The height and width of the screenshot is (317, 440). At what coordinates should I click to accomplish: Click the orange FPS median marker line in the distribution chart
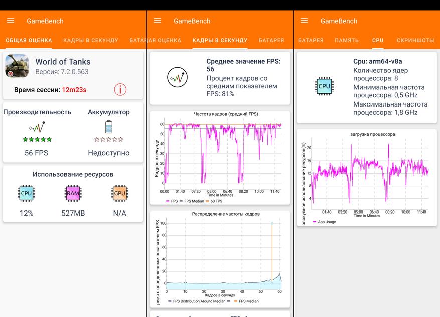(272, 253)
